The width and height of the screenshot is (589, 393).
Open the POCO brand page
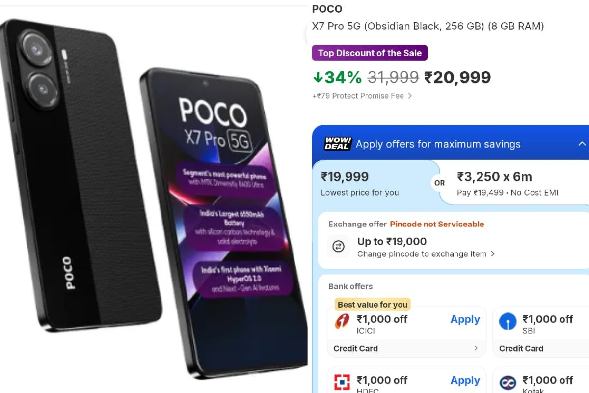327,9
